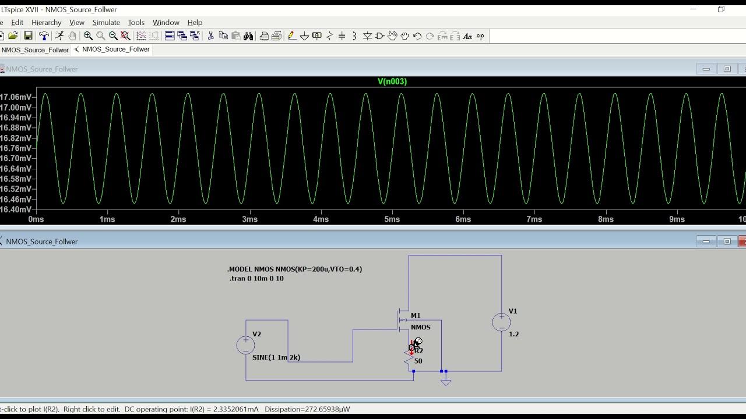Open Find with the binoculars icon
This screenshot has width=746, height=419.
[248, 36]
